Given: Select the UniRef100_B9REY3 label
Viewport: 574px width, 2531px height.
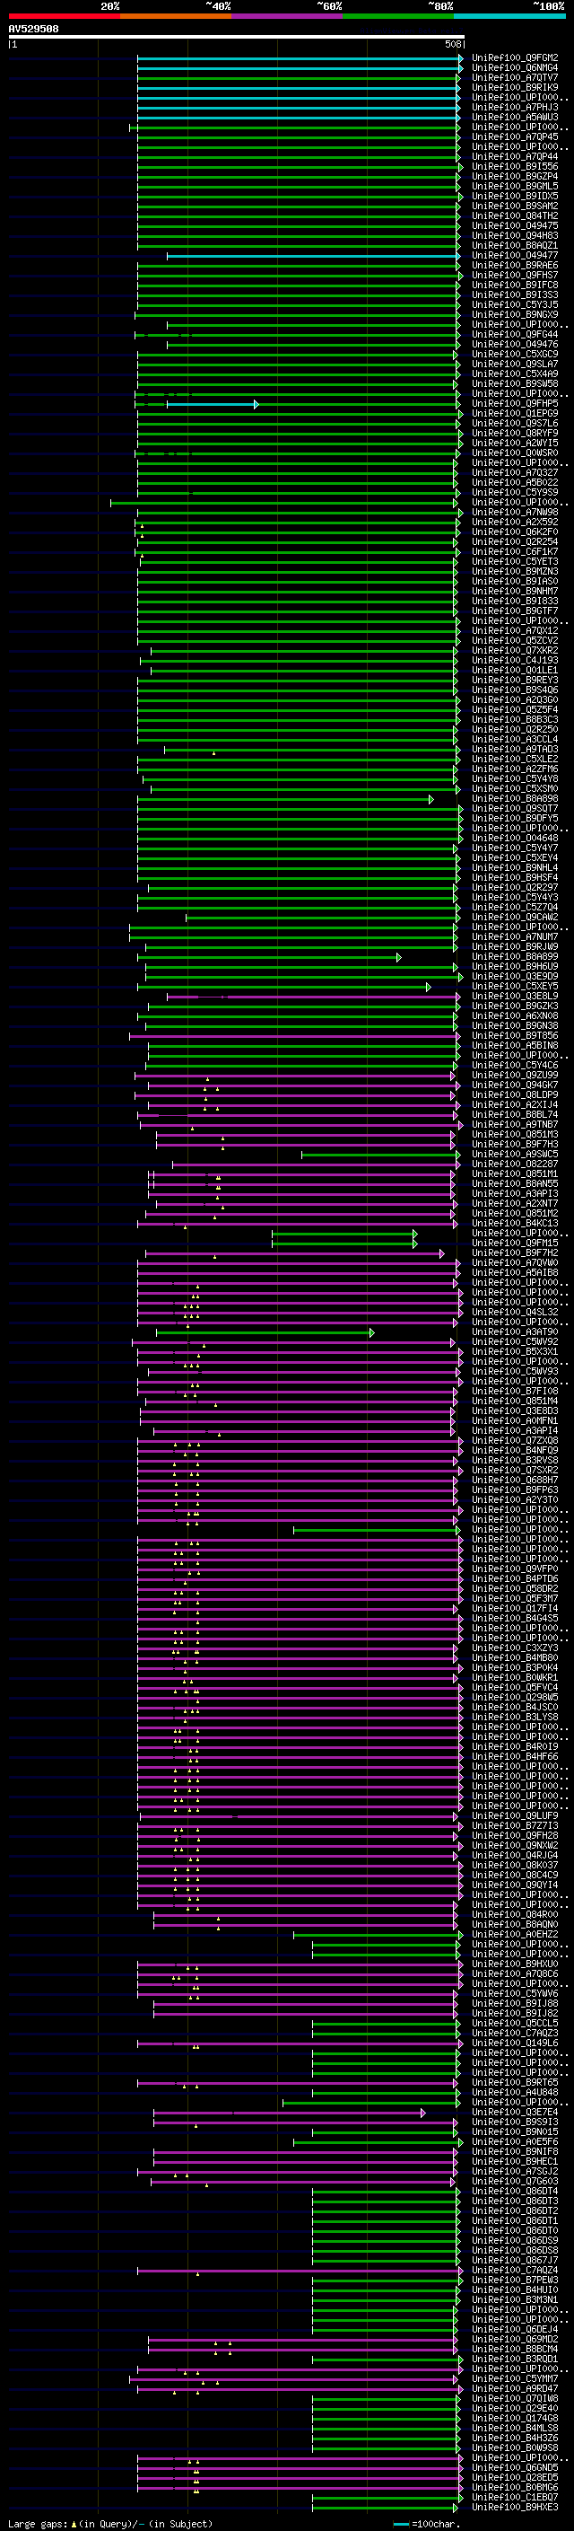Looking at the screenshot, I should click(515, 680).
